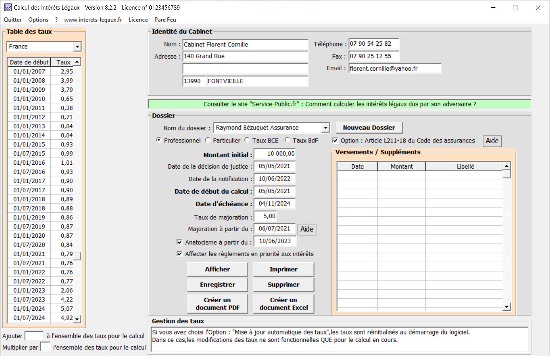Select the Taux BdF radio button
The width and height of the screenshot is (550, 356).
click(287, 140)
